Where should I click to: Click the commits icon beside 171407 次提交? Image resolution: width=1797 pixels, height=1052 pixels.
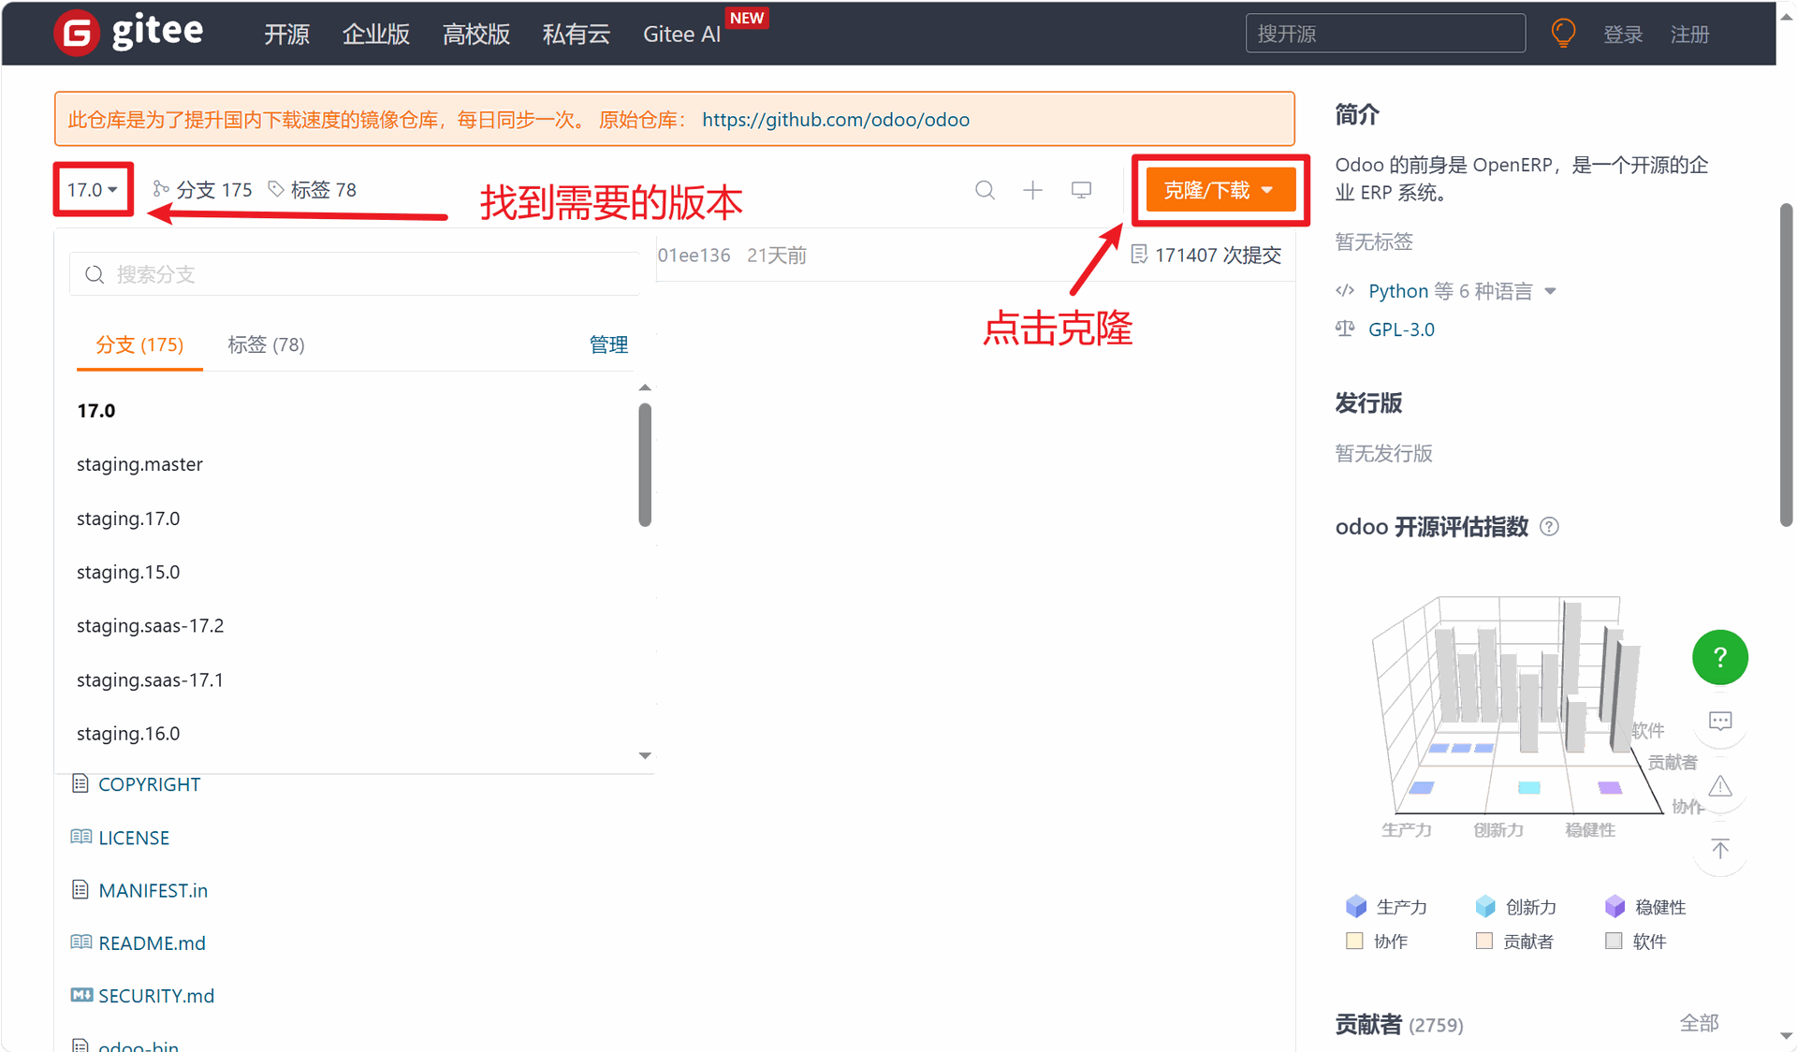(1139, 255)
